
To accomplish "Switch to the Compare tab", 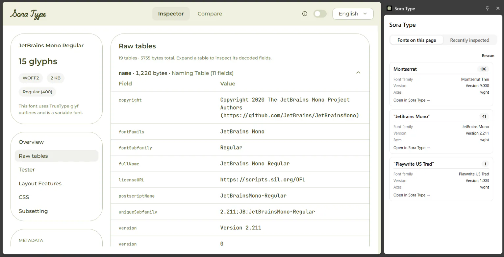I will (x=210, y=14).
